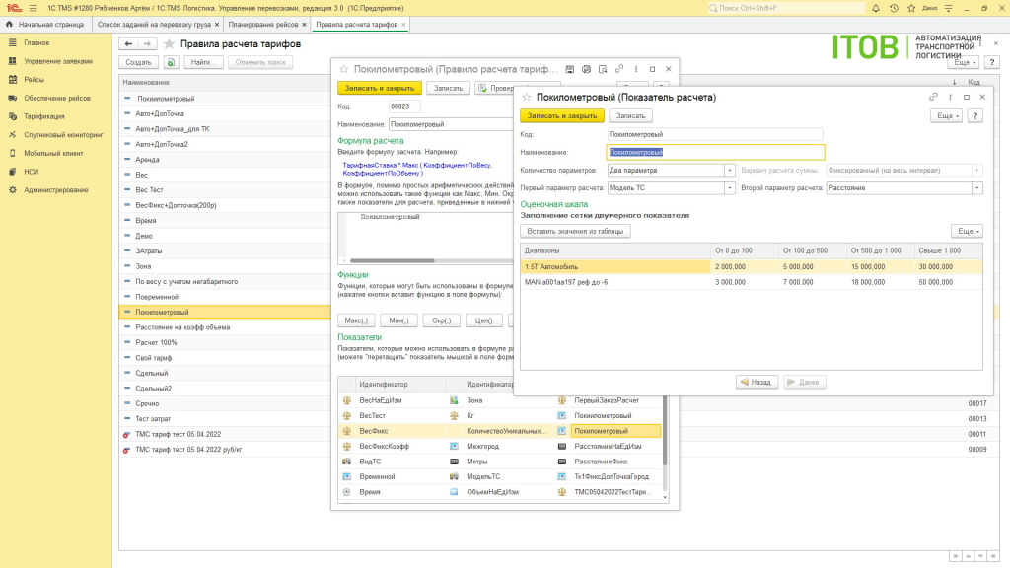The width and height of the screenshot is (1010, 568).
Task: Open Рейсы section in sidebar
Action: coord(35,80)
